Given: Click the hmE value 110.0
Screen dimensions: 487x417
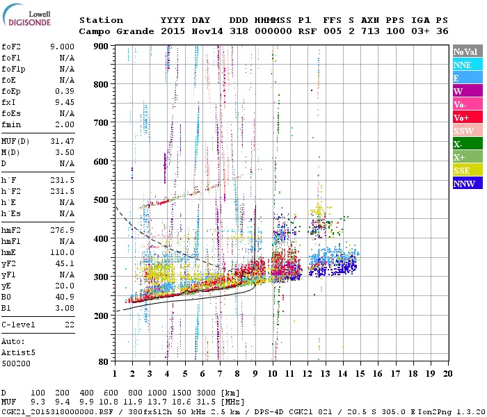Looking at the screenshot, I should pos(62,252).
